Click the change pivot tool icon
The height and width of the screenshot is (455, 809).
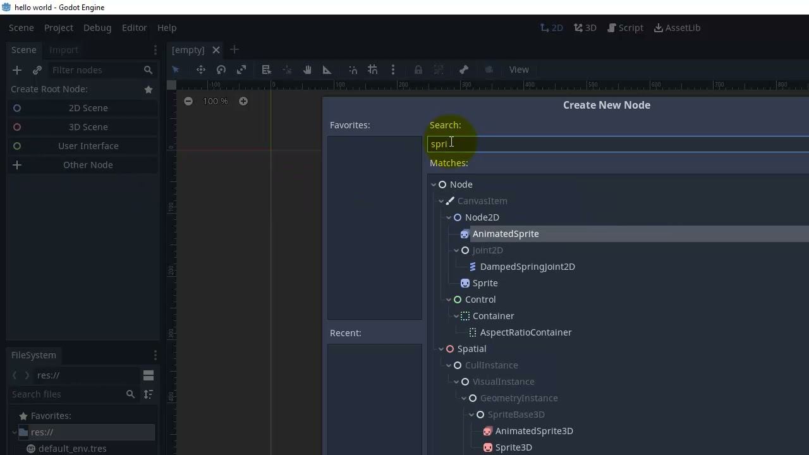coord(287,70)
